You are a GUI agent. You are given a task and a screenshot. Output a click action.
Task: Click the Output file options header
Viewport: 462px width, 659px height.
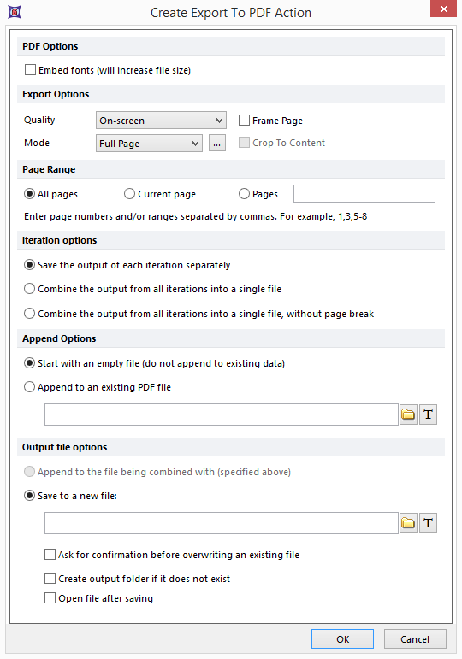tap(231, 447)
